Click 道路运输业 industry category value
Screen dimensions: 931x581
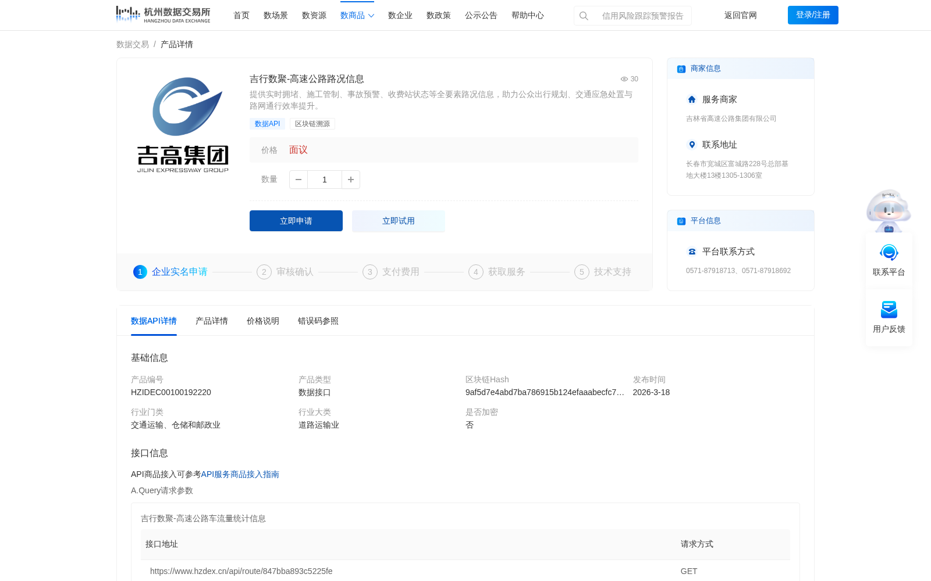[x=319, y=425]
